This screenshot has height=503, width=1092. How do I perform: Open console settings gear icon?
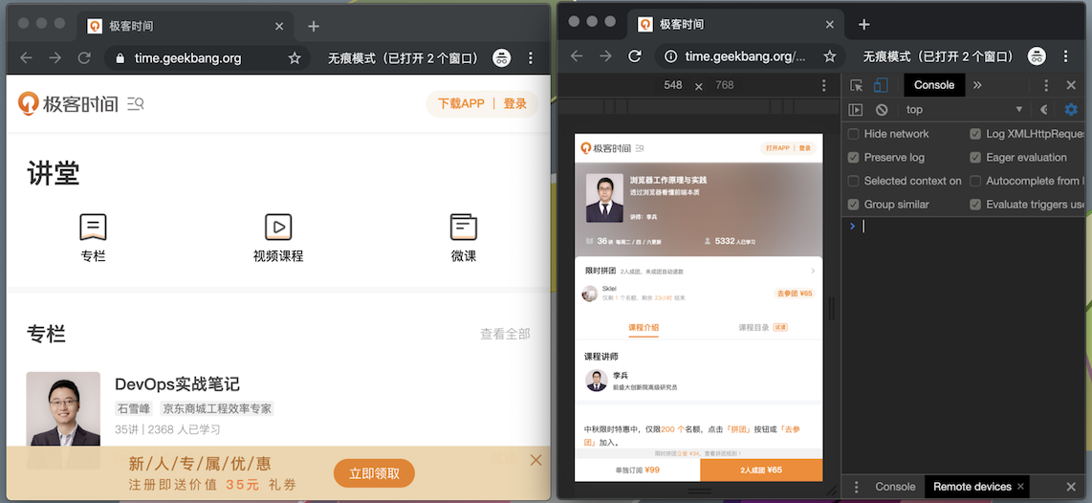pyautogui.click(x=1071, y=110)
